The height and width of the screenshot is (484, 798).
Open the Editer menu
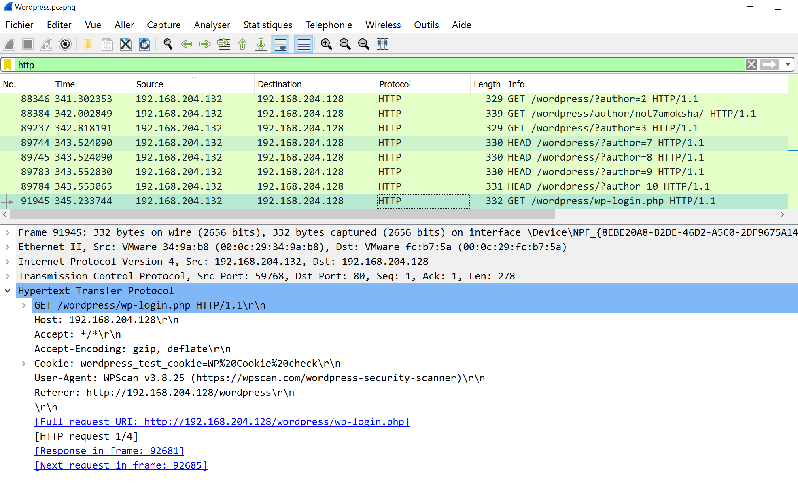click(59, 25)
